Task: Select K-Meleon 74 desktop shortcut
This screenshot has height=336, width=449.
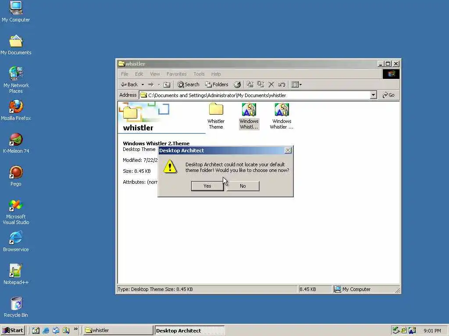Action: (16, 143)
